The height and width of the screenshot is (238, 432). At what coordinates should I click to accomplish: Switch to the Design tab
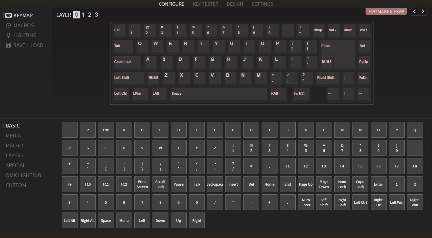pyautogui.click(x=235, y=4)
